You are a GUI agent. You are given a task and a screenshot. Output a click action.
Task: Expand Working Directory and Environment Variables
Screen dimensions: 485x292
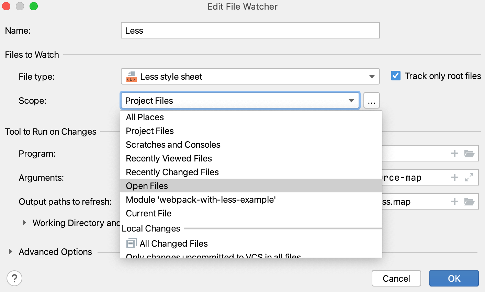24,223
